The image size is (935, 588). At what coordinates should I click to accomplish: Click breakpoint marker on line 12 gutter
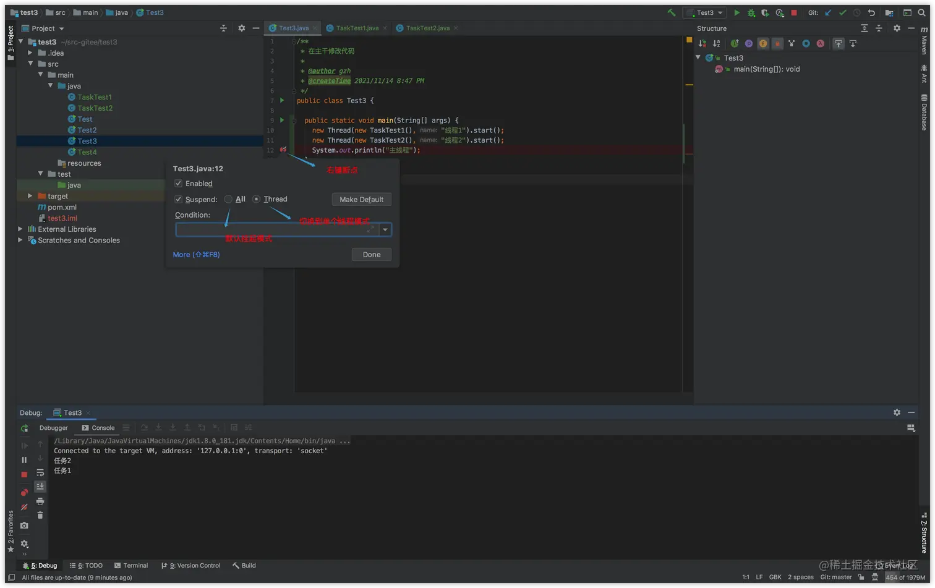pyautogui.click(x=283, y=150)
